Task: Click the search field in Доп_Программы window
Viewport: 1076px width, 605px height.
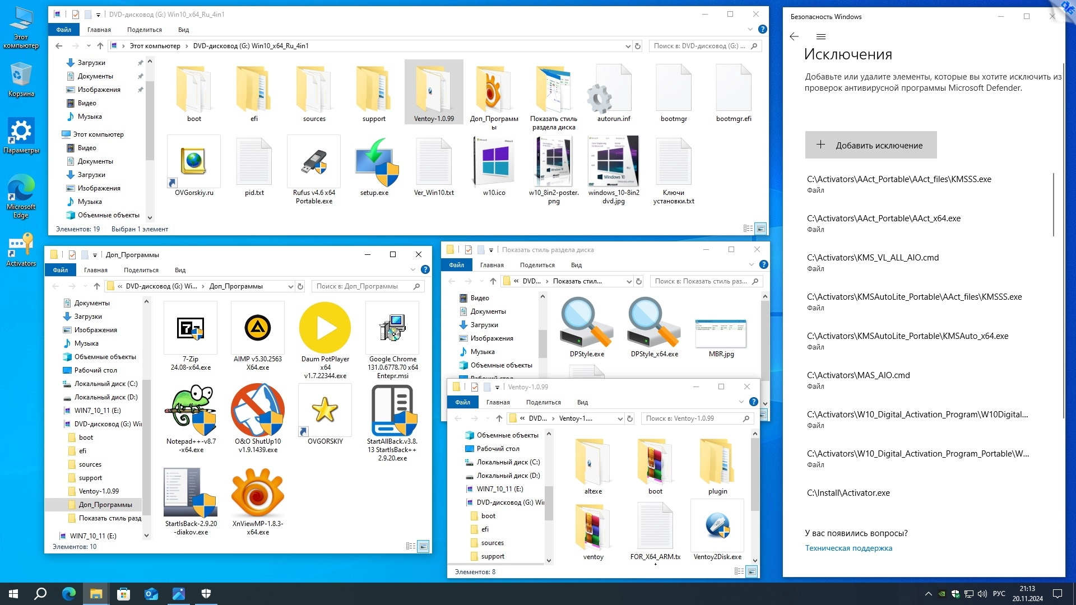Action: coord(361,286)
